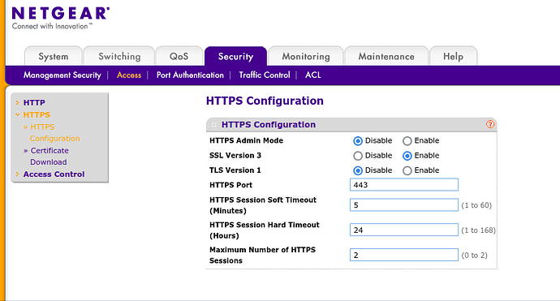Open the Monitoring tab

click(306, 56)
